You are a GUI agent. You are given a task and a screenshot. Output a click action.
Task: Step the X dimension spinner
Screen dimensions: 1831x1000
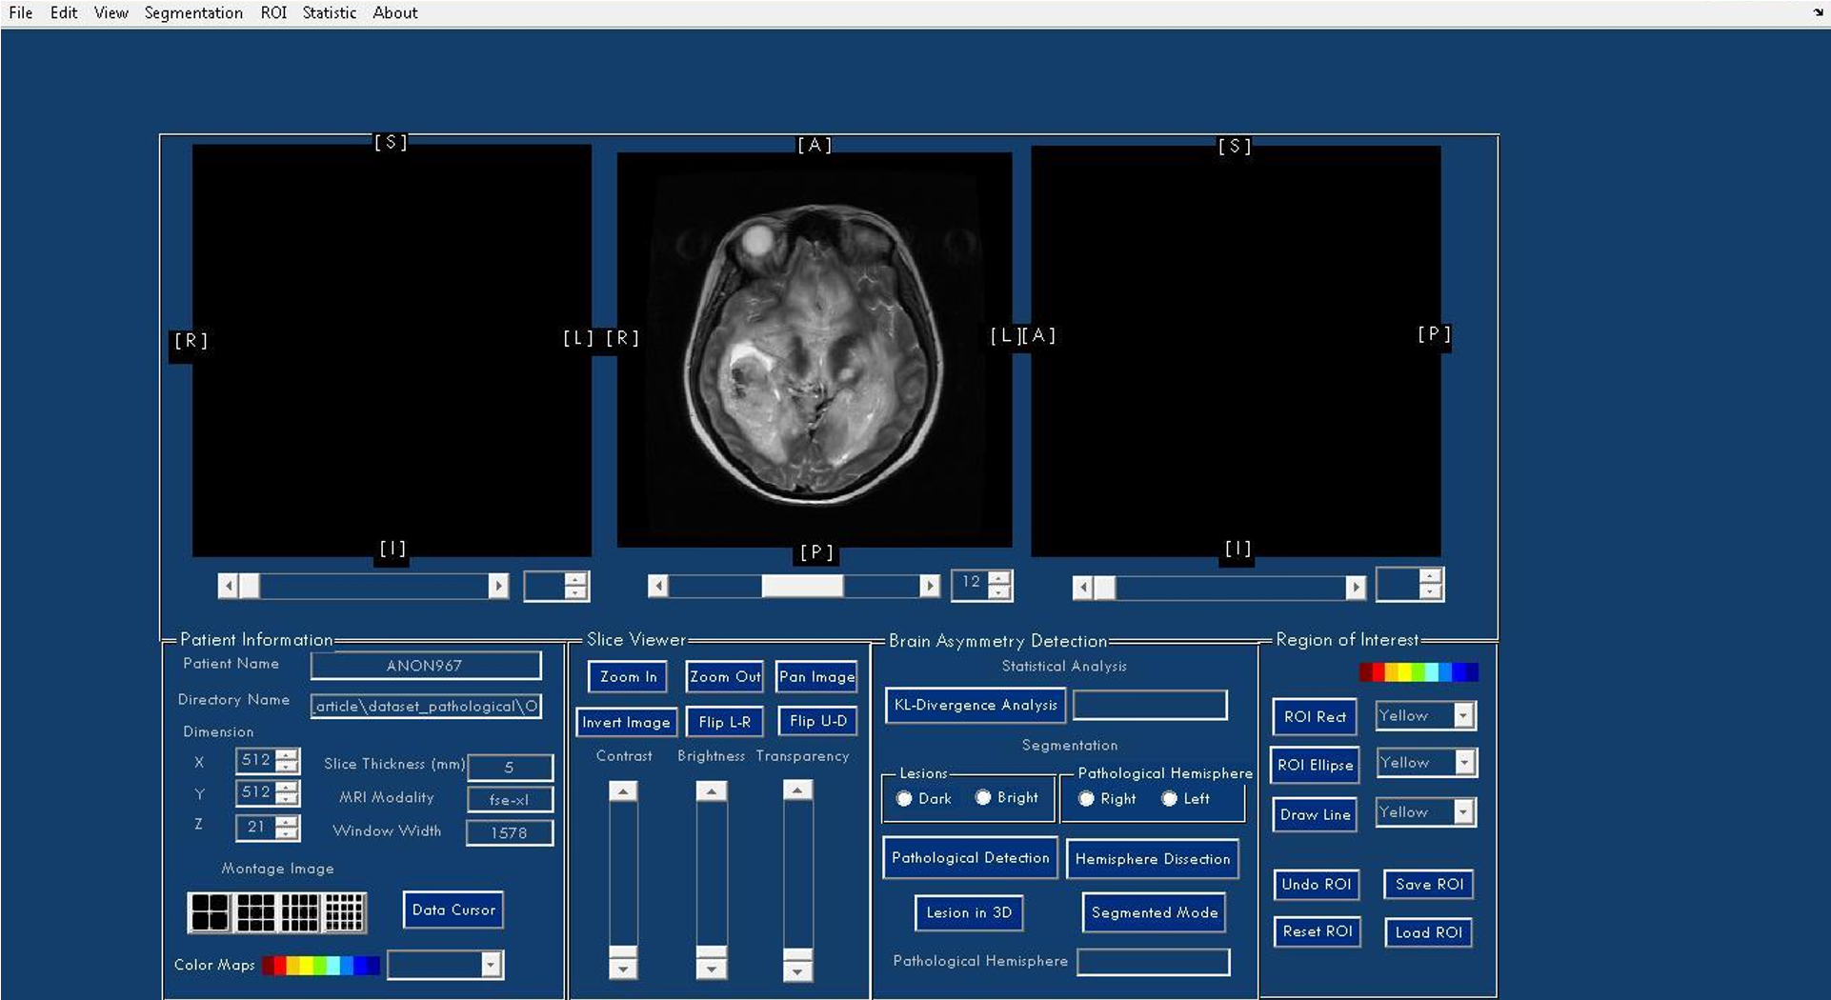pyautogui.click(x=287, y=760)
